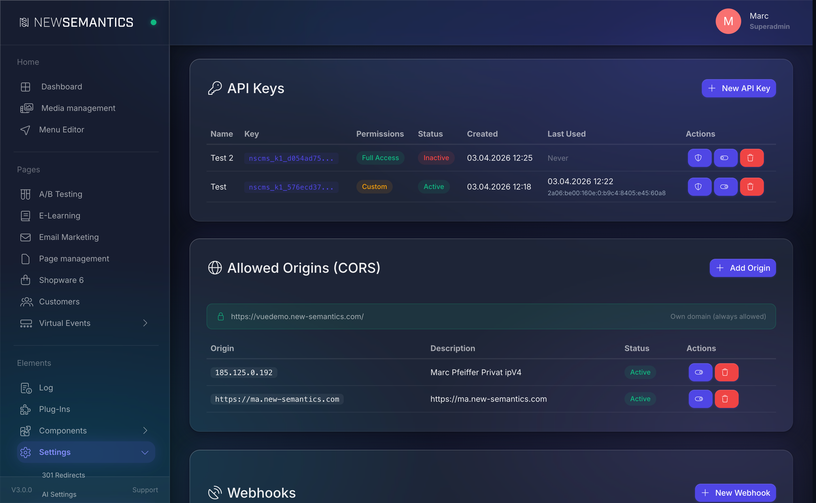This screenshot has width=816, height=503.
Task: Click Active badge for 185.125.0.192
Action: click(640, 372)
